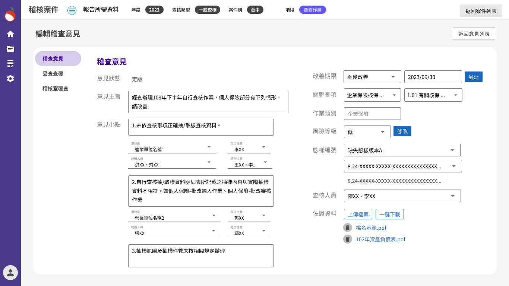Open the 檔名示範.pdf file link
The width and height of the screenshot is (509, 286).
[372, 228]
